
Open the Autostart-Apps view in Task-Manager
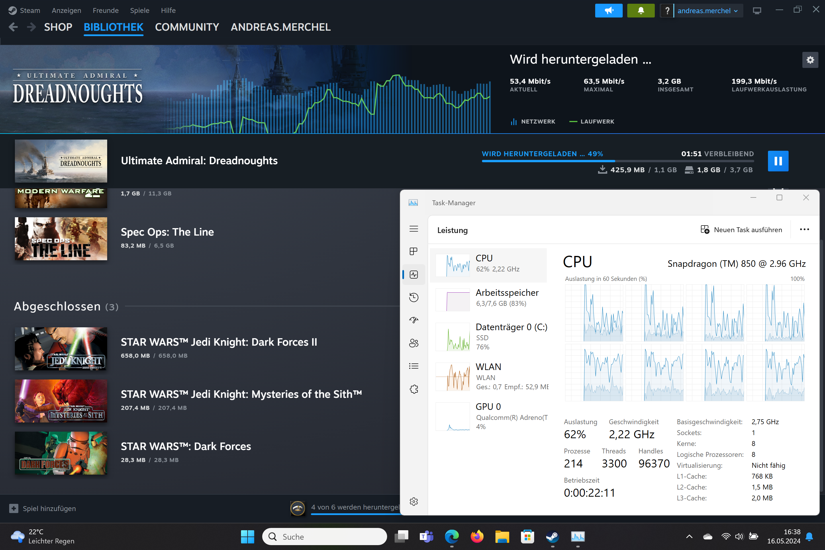[414, 320]
